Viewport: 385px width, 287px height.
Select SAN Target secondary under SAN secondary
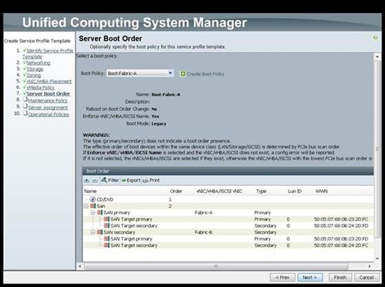(229, 245)
